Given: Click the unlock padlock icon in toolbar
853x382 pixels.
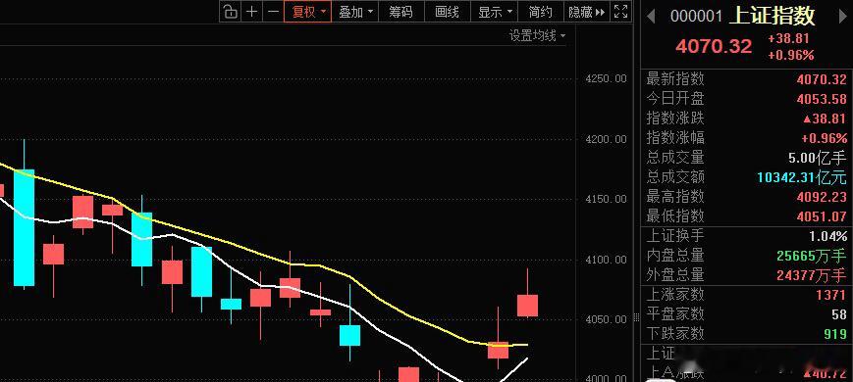Looking at the screenshot, I should tap(231, 12).
